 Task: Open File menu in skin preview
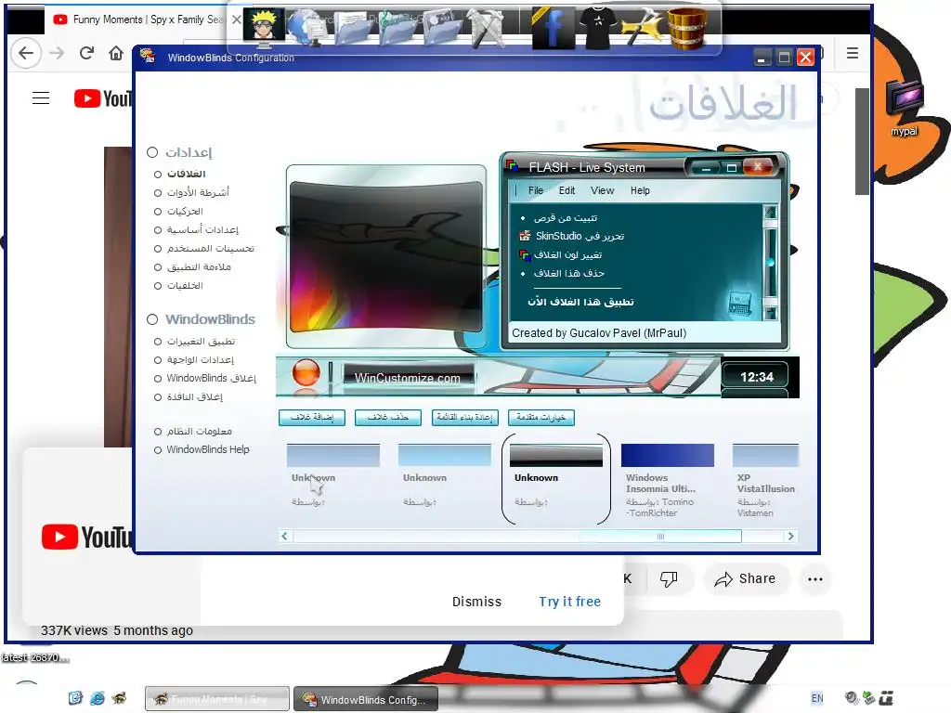pos(536,190)
